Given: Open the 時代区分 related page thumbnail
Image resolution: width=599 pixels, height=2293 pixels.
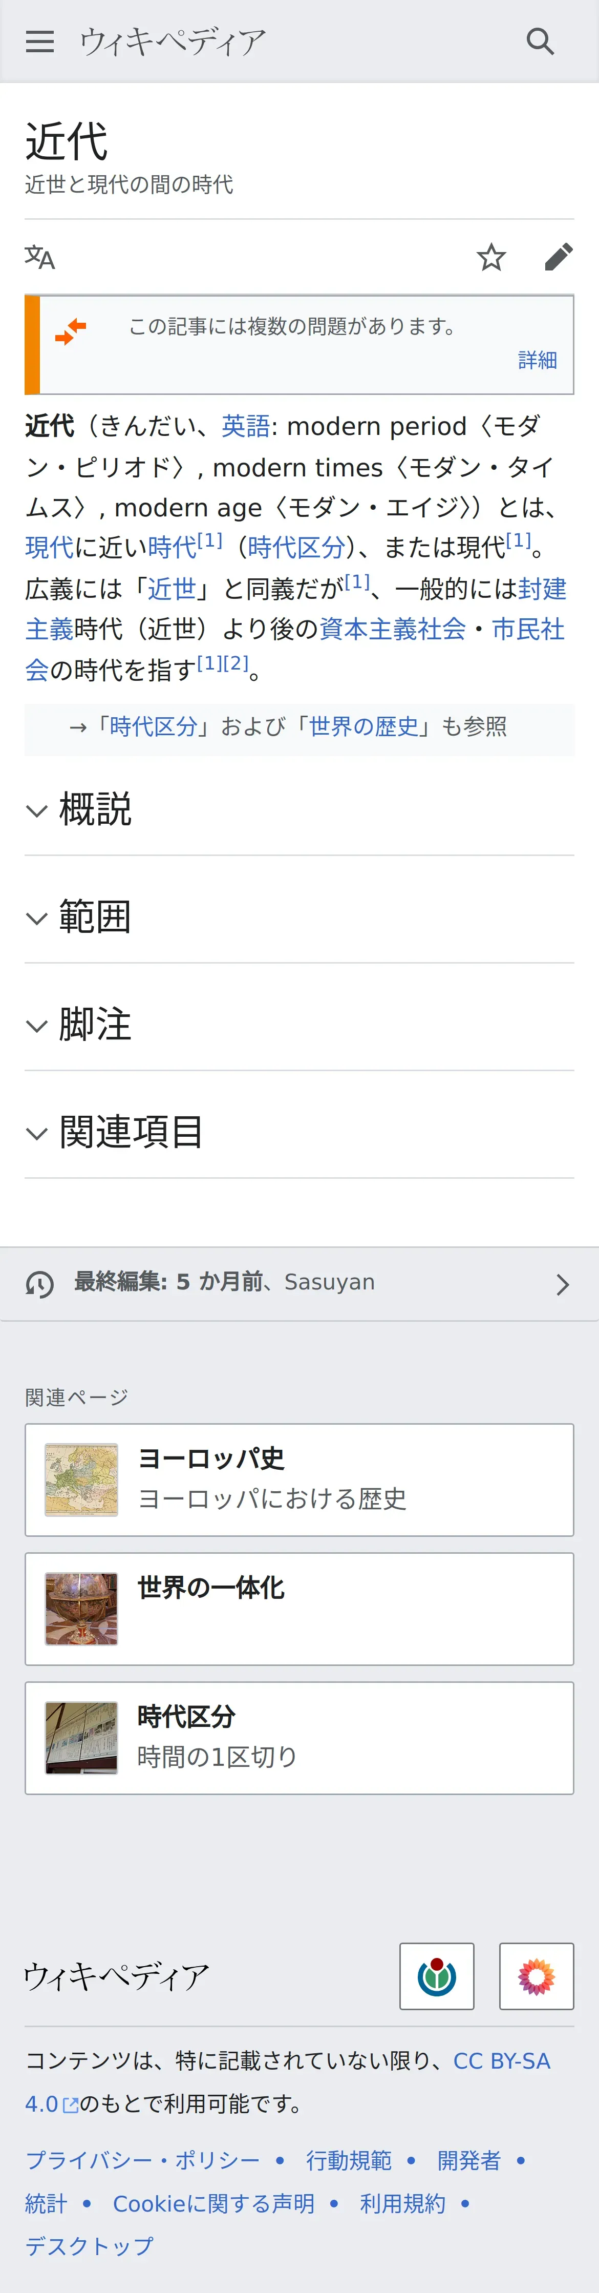Looking at the screenshot, I should (82, 1738).
